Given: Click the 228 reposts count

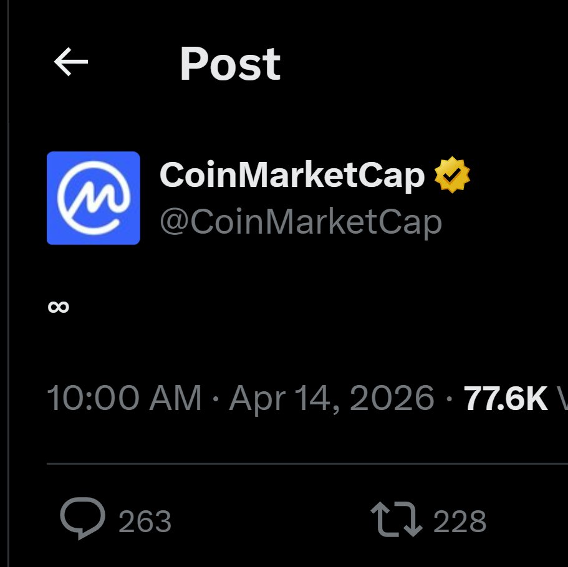Looking at the screenshot, I should tap(460, 521).
